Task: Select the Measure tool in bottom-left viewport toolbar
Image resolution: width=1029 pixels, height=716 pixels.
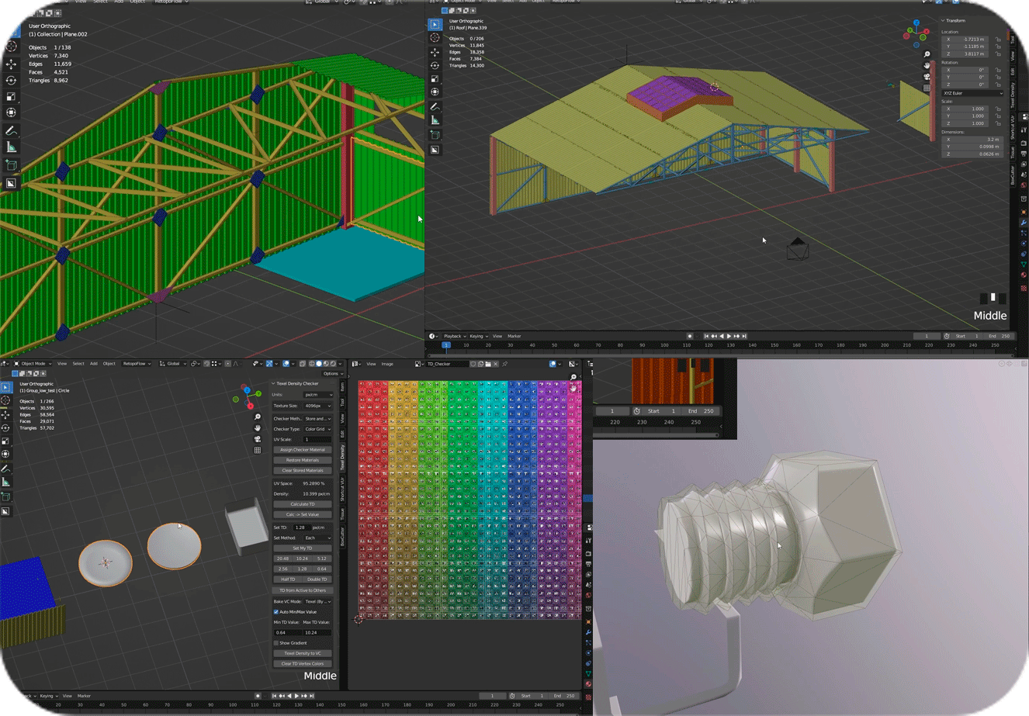Action: tap(5, 483)
